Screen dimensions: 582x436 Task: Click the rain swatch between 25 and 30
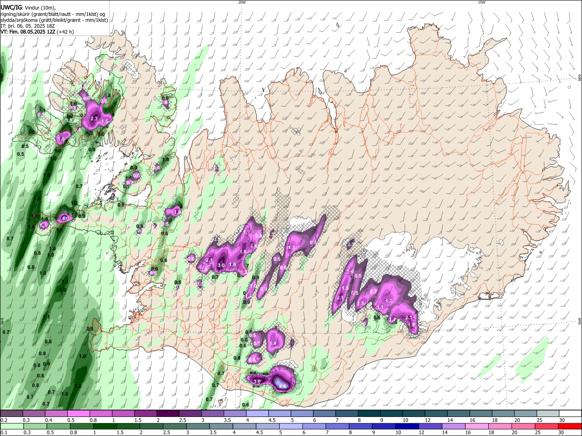pyautogui.click(x=546, y=426)
